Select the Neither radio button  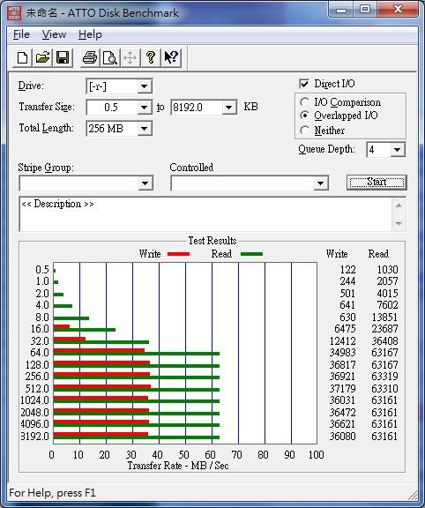(x=304, y=131)
